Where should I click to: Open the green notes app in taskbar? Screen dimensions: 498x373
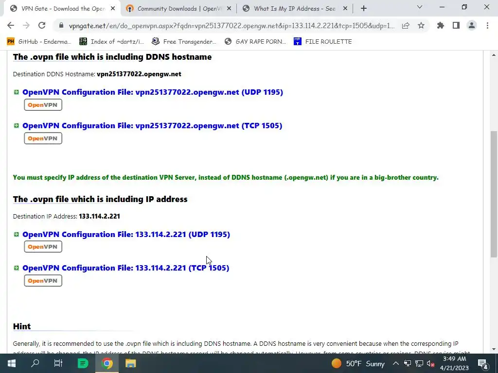(83, 363)
